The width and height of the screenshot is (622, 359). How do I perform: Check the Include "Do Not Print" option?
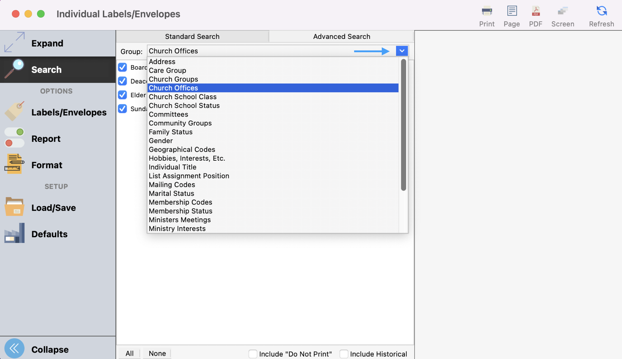pos(253,354)
